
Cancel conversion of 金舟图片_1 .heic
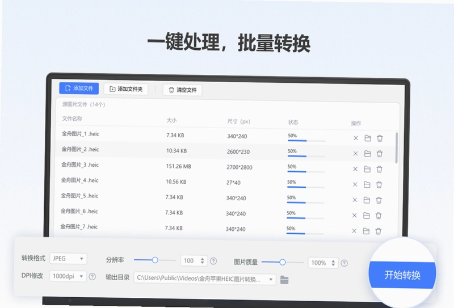[x=356, y=138]
